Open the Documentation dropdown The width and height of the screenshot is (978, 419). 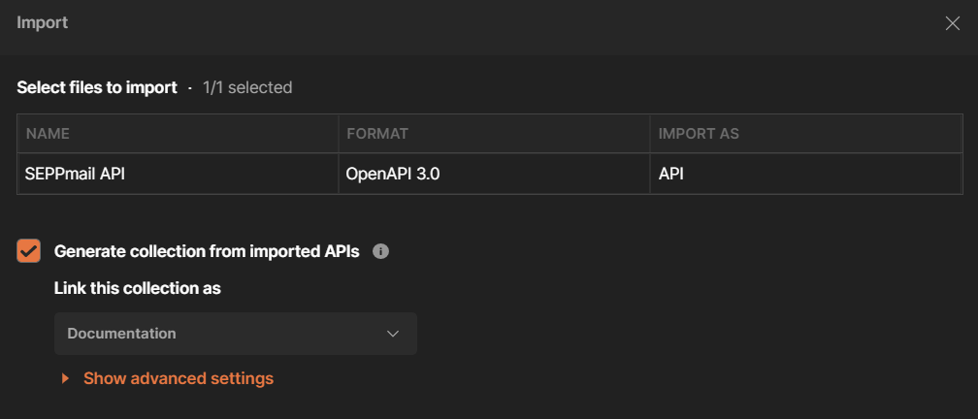[x=235, y=333]
